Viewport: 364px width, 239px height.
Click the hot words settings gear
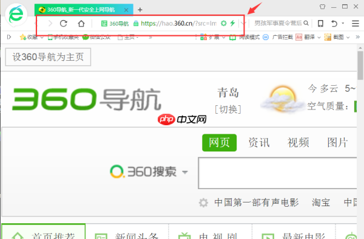click(x=203, y=203)
